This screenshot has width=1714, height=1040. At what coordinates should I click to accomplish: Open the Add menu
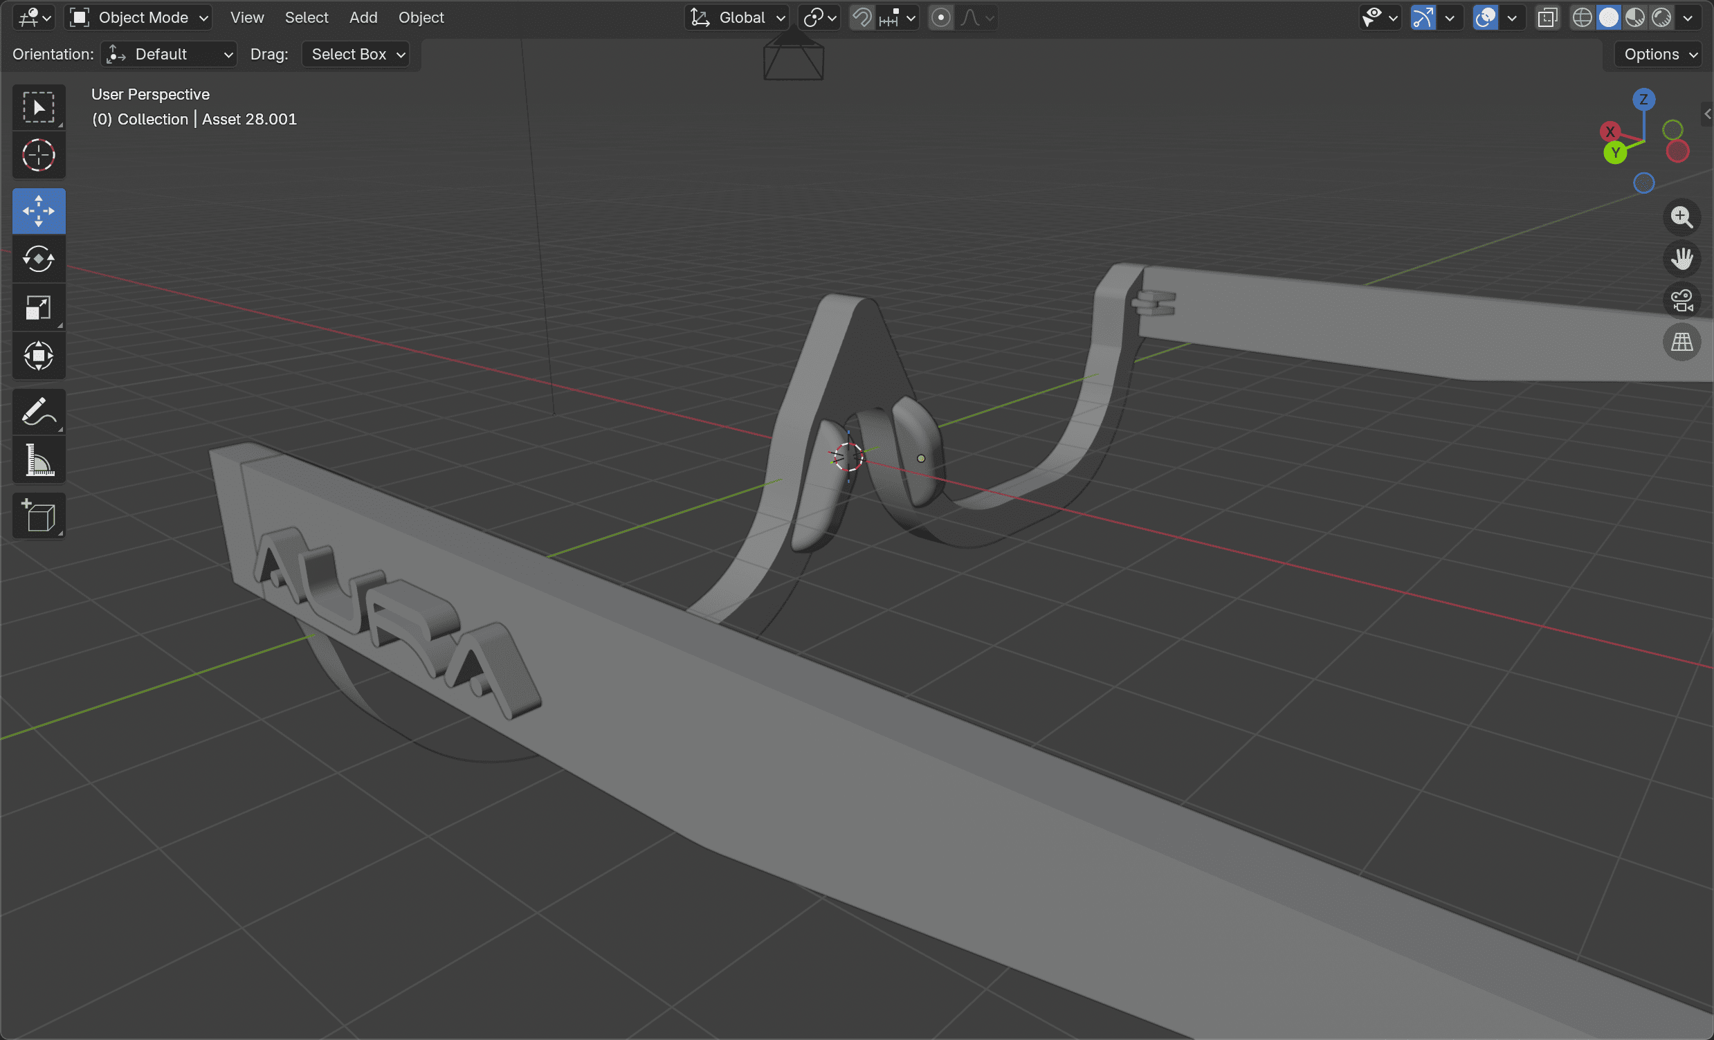(x=363, y=17)
